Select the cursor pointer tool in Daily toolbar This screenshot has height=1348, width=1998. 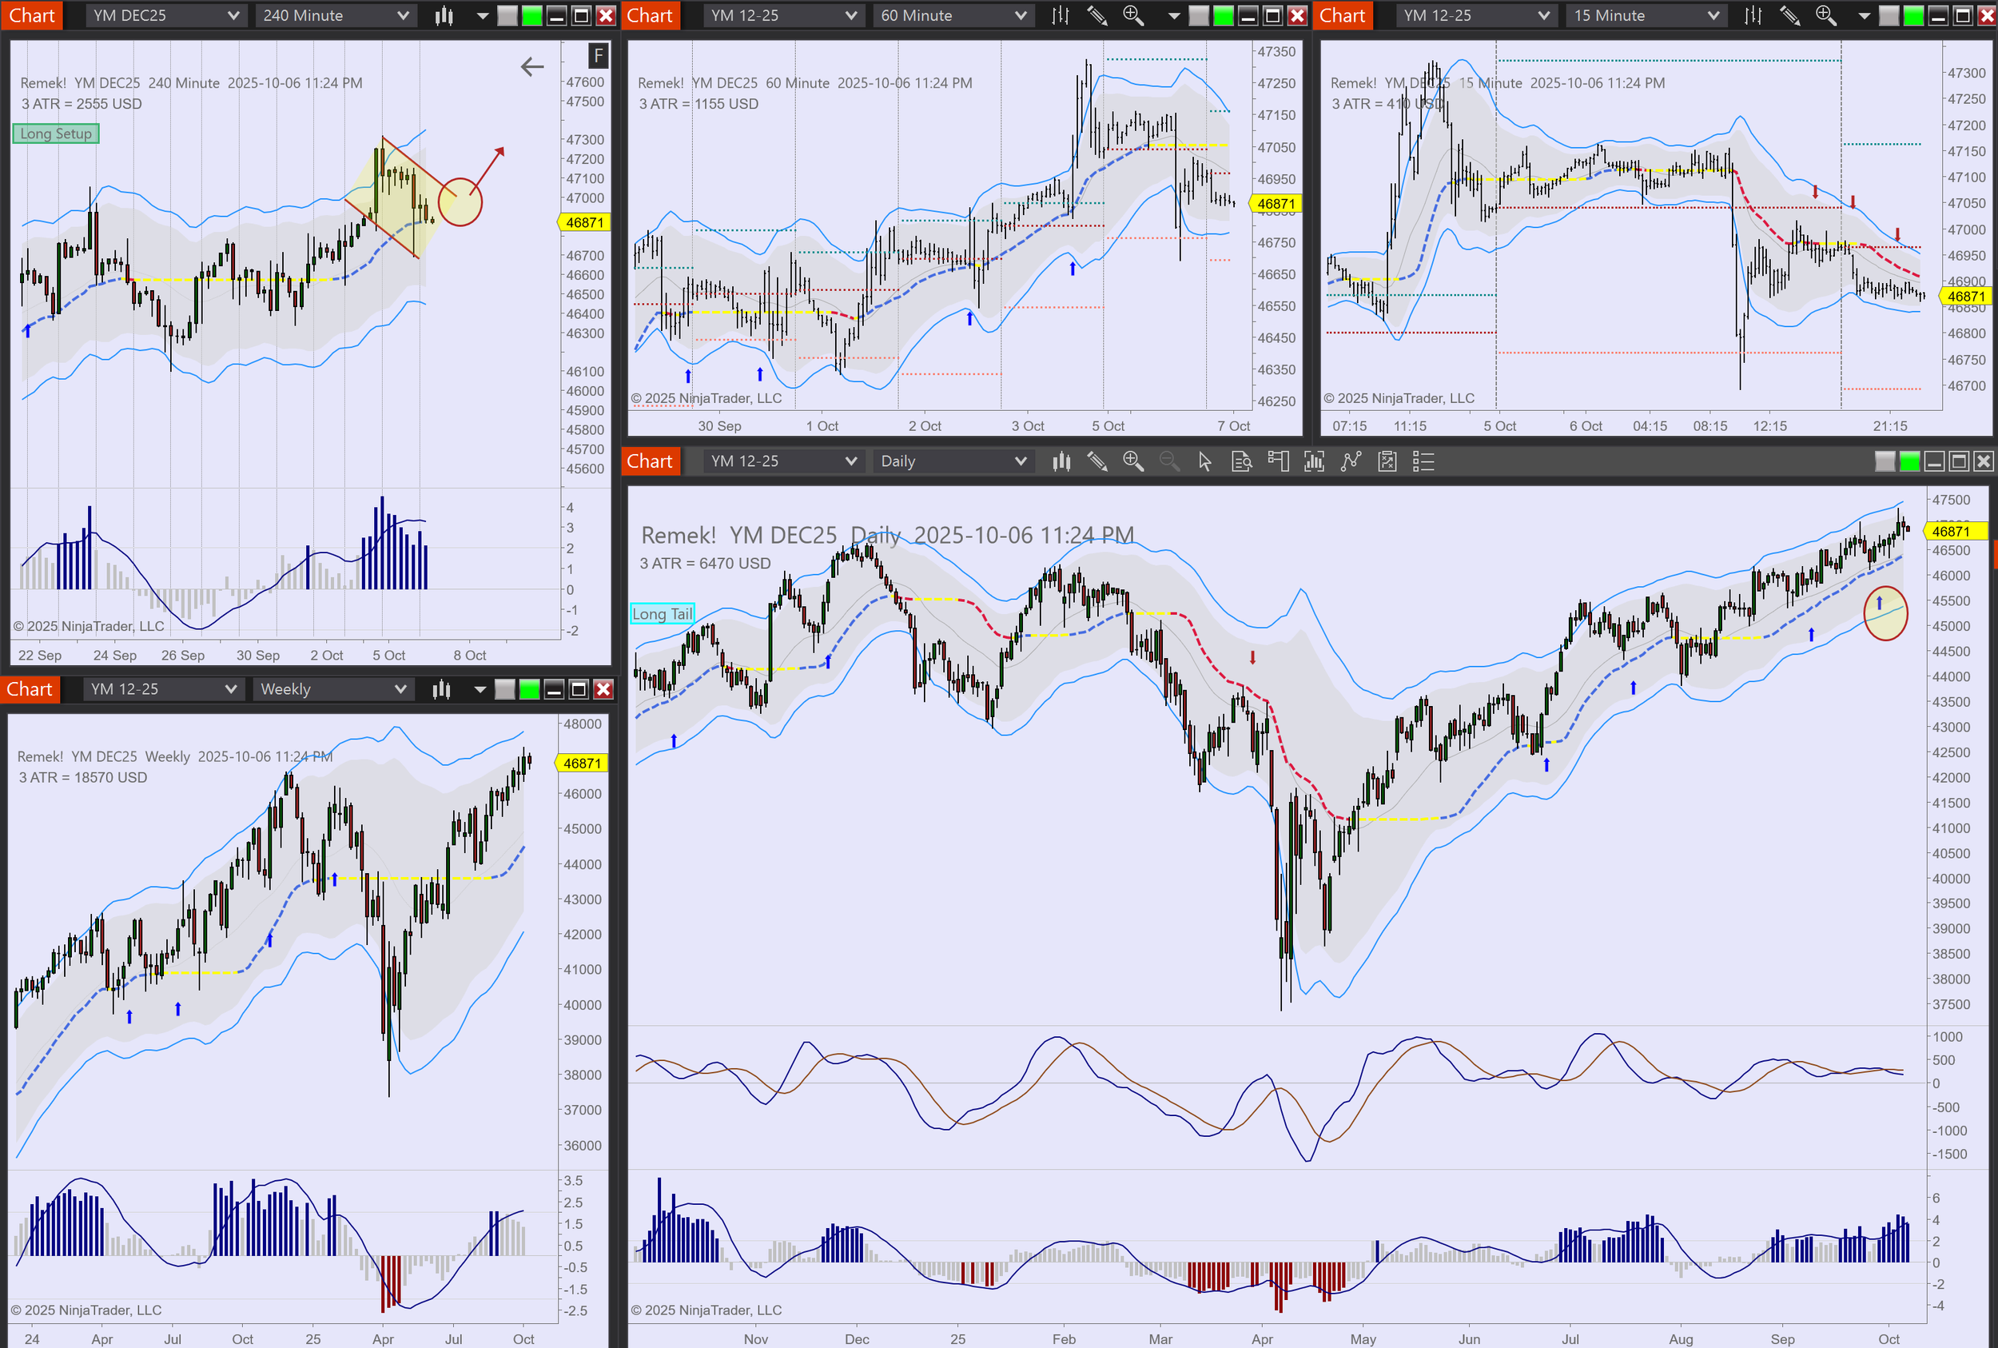[1205, 461]
